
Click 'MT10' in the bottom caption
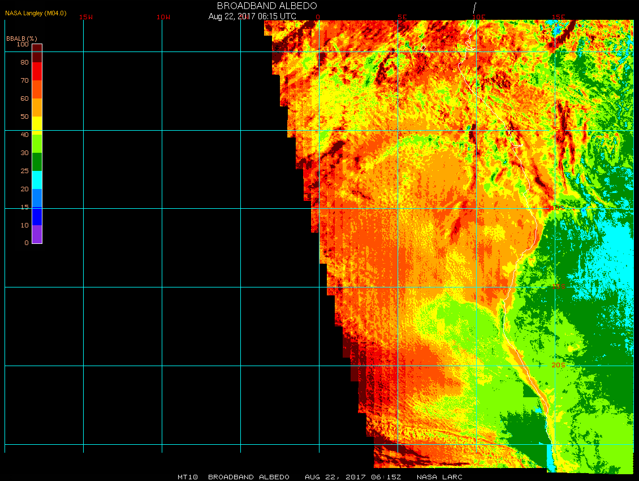[x=188, y=476]
